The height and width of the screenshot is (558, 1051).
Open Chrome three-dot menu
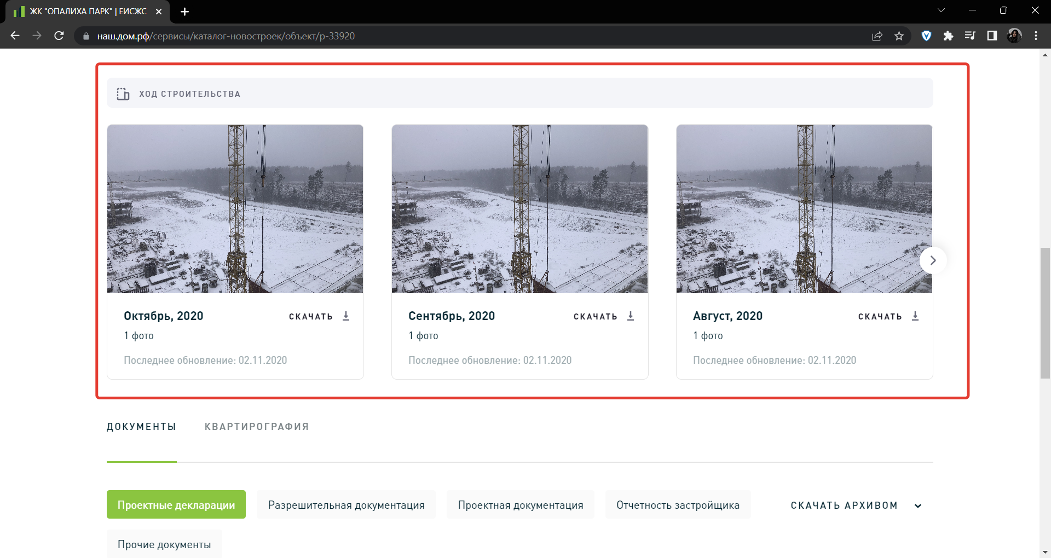point(1036,36)
